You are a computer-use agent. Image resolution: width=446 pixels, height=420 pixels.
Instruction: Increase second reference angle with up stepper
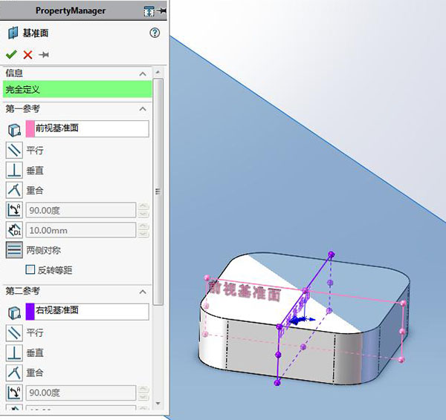(143, 389)
